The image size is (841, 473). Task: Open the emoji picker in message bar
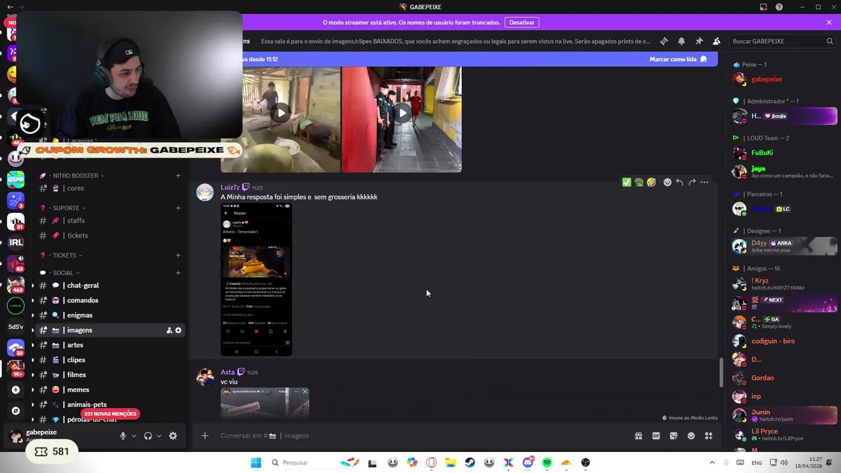click(691, 436)
